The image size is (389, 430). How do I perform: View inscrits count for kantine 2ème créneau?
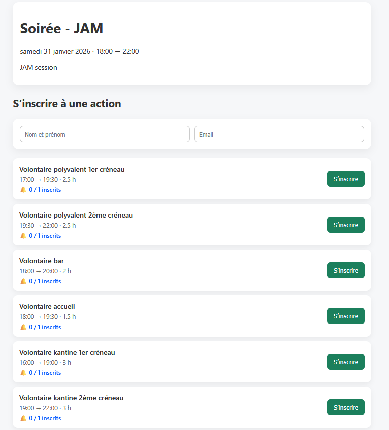coord(45,418)
